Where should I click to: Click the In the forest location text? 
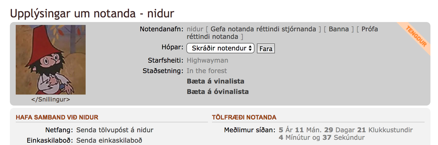pos(207,71)
